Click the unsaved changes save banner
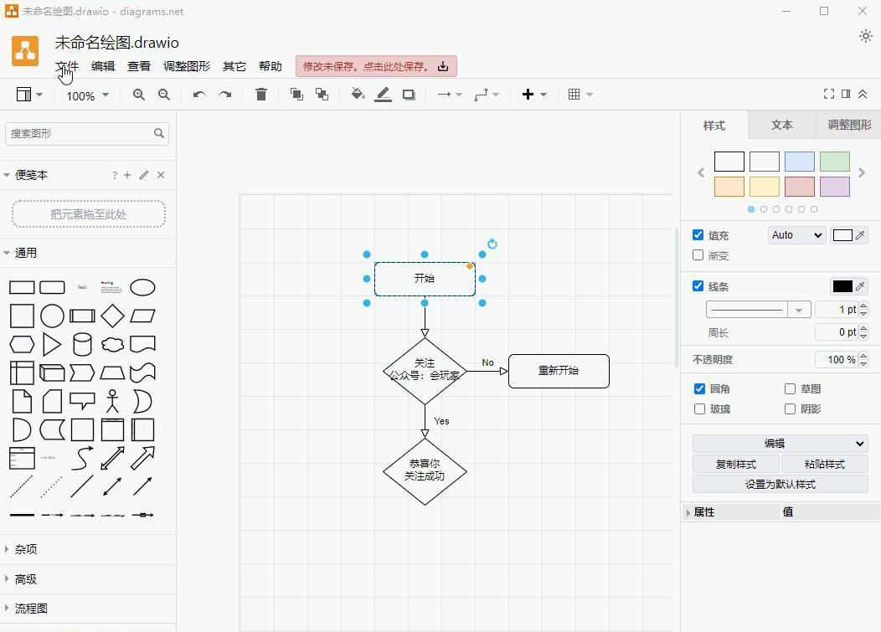The width and height of the screenshot is (881, 632). 376,66
